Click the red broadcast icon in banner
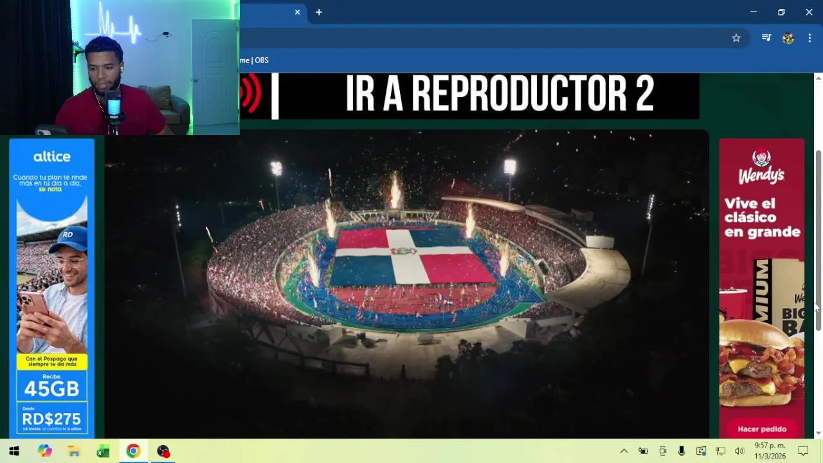The width and height of the screenshot is (823, 463). click(x=251, y=95)
